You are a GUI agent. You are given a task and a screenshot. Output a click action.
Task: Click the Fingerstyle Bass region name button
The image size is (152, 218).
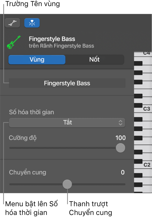click(67, 83)
